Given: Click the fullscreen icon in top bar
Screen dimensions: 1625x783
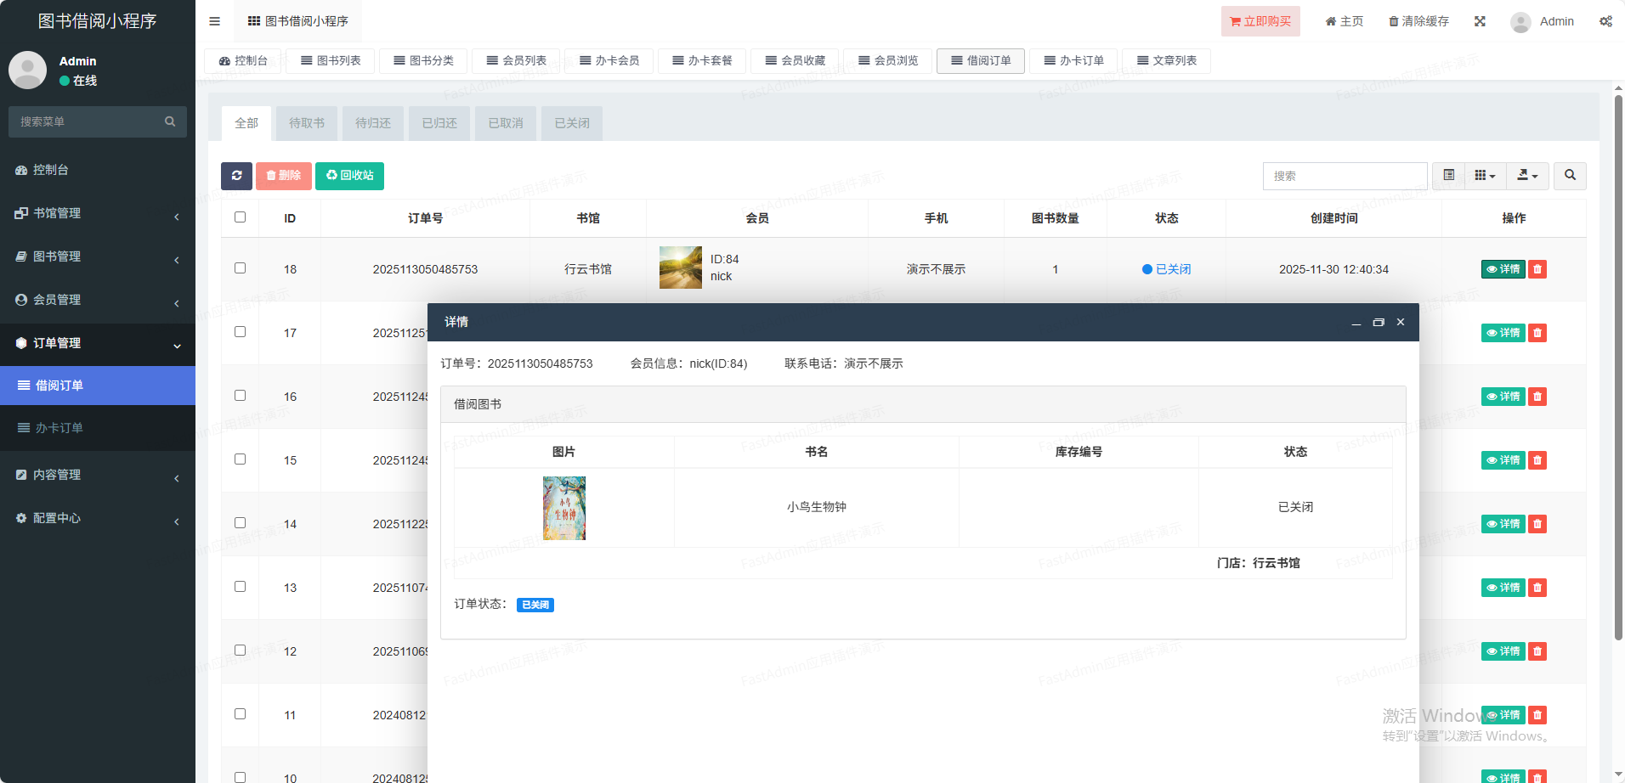Looking at the screenshot, I should [1480, 21].
